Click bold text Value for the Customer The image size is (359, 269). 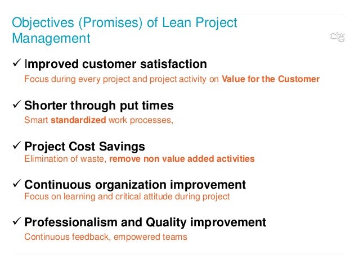click(271, 79)
